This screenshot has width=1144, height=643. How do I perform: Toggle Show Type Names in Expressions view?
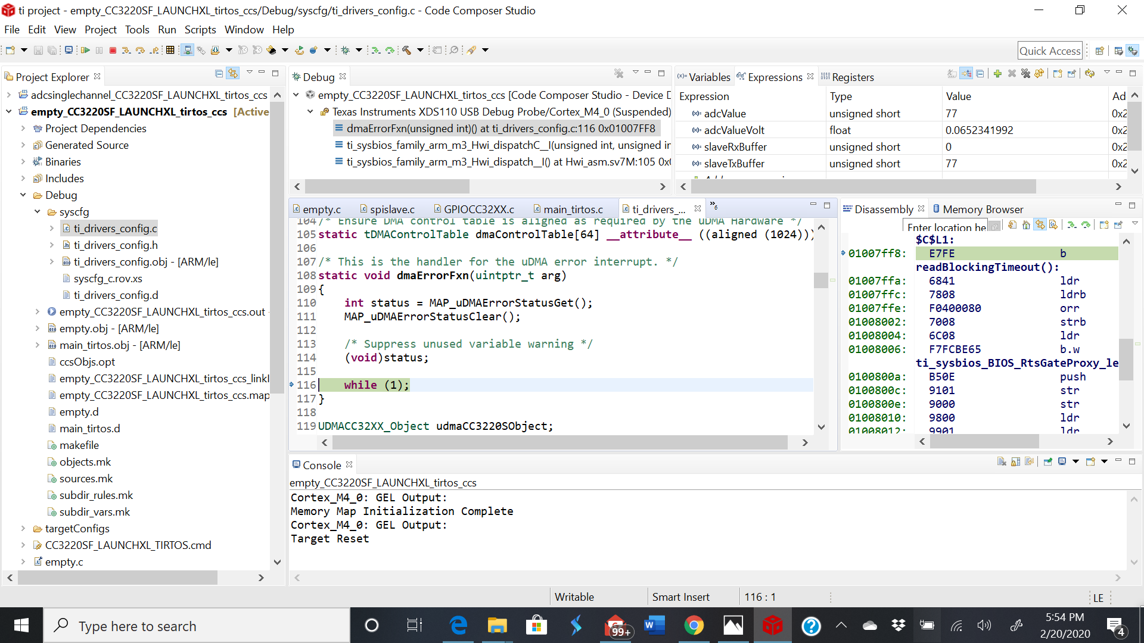[952, 73]
